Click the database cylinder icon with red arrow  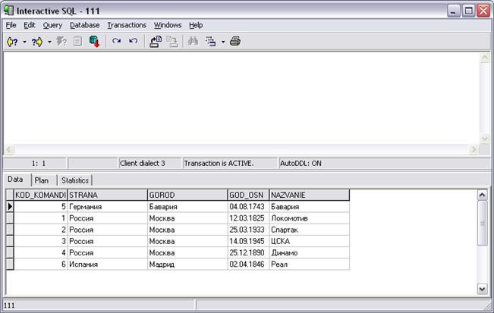(x=95, y=42)
